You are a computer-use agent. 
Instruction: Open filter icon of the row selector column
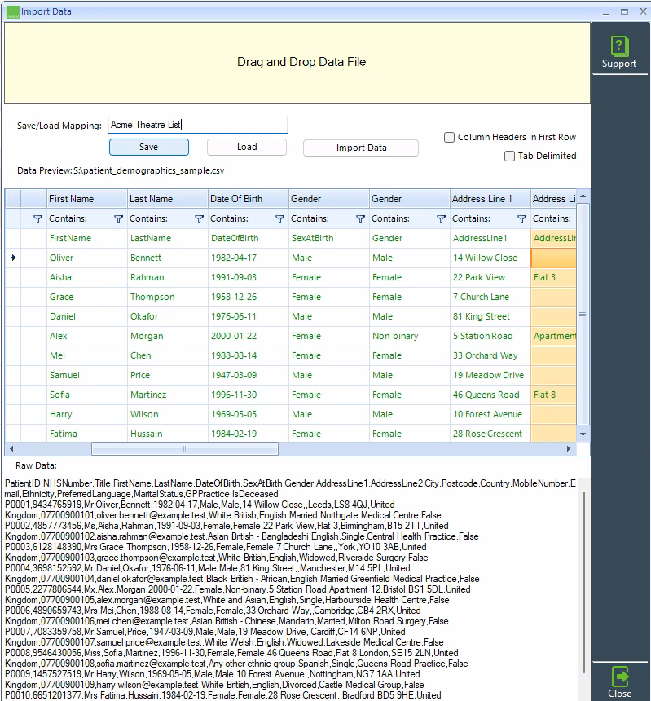click(38, 219)
